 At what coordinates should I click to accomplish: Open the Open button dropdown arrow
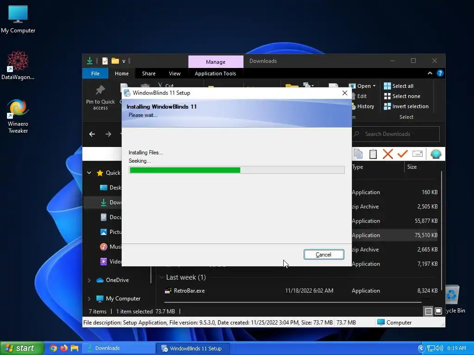tap(374, 86)
